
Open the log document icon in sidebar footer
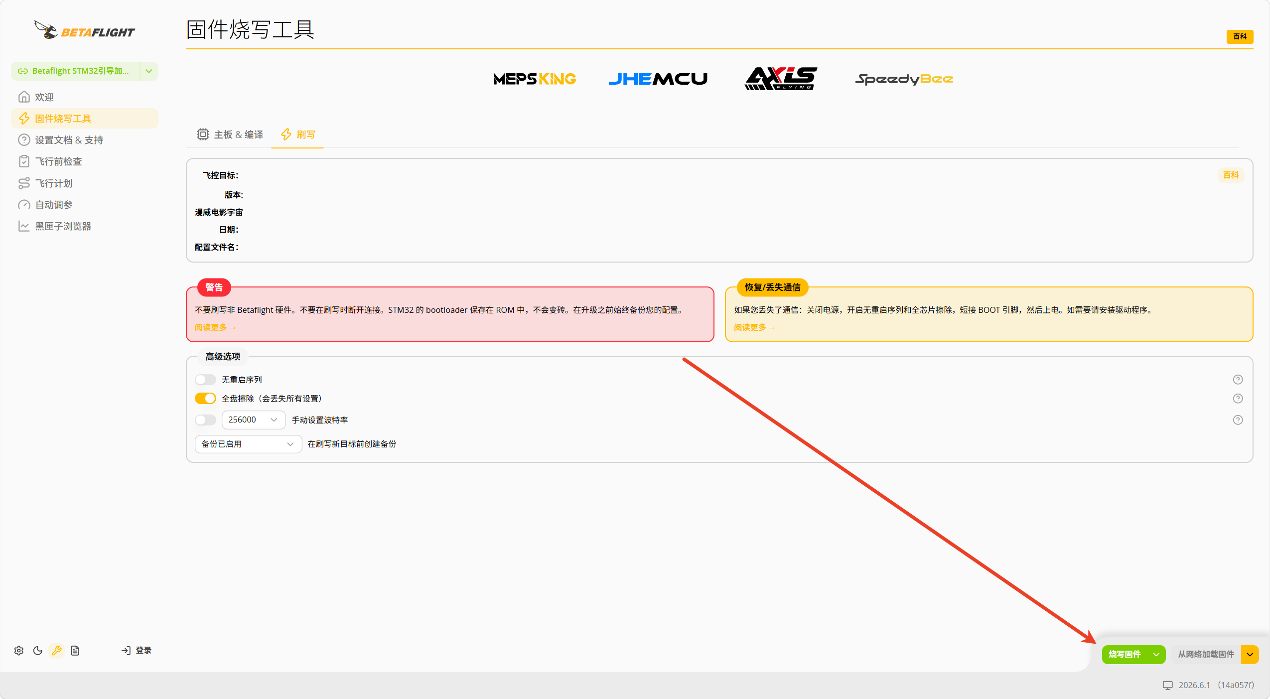point(75,650)
